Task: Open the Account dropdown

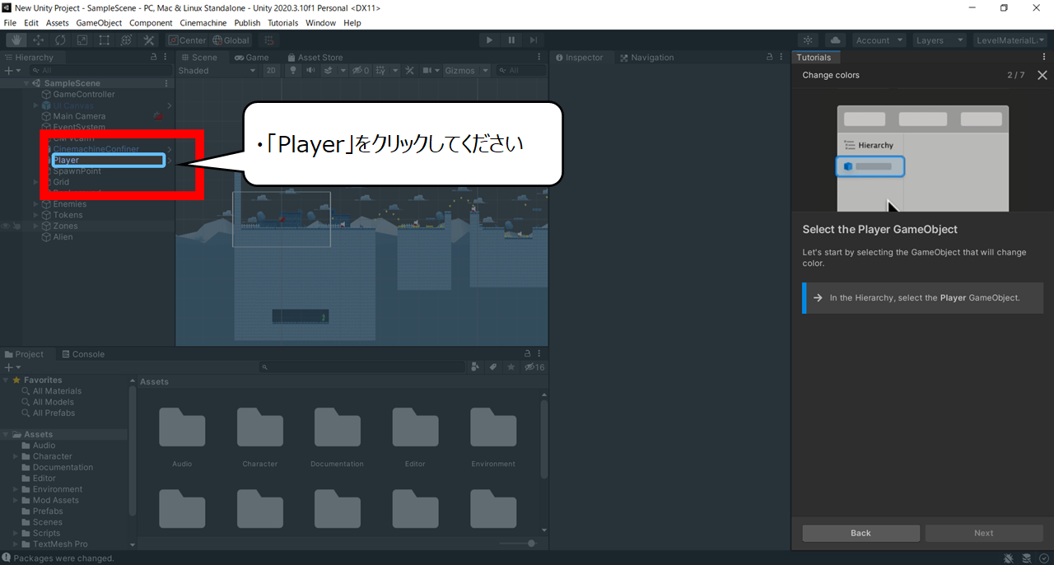Action: click(879, 40)
